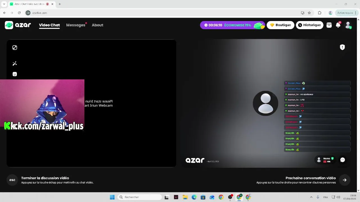Switch to the Video Chat tab
Screen dimensions: 360x202
coord(49,25)
